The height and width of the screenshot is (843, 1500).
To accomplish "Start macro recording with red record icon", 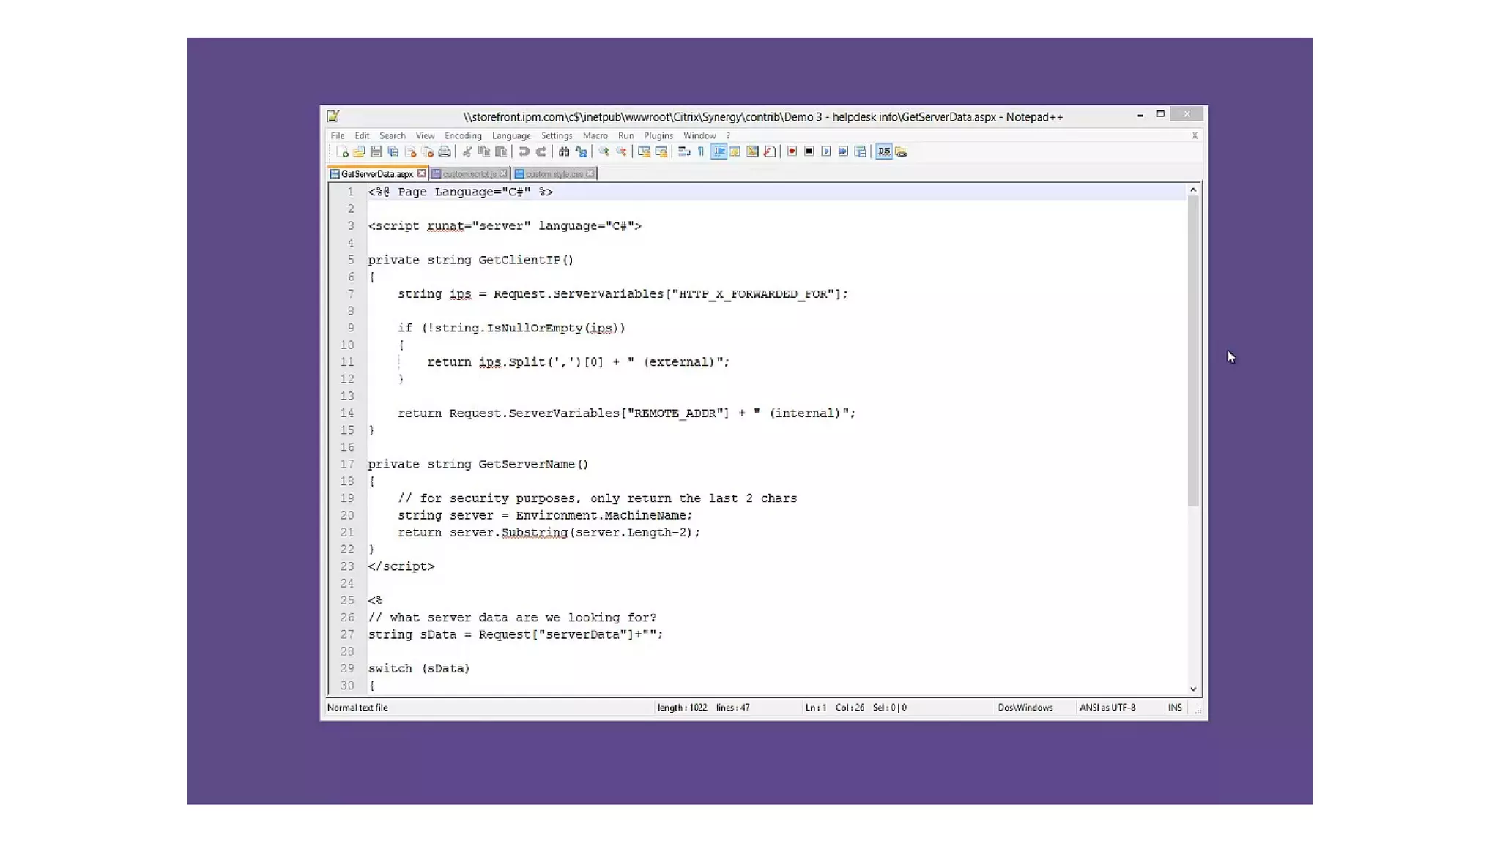I will [792, 151].
